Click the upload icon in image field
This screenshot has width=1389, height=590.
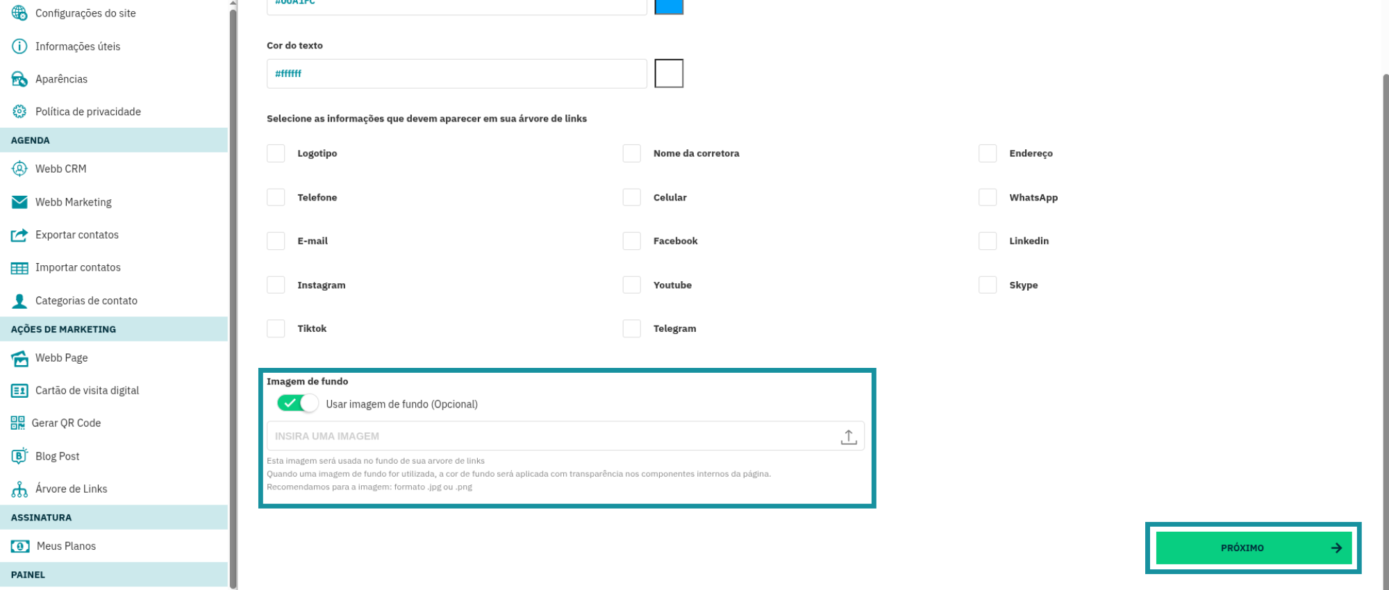pos(848,437)
